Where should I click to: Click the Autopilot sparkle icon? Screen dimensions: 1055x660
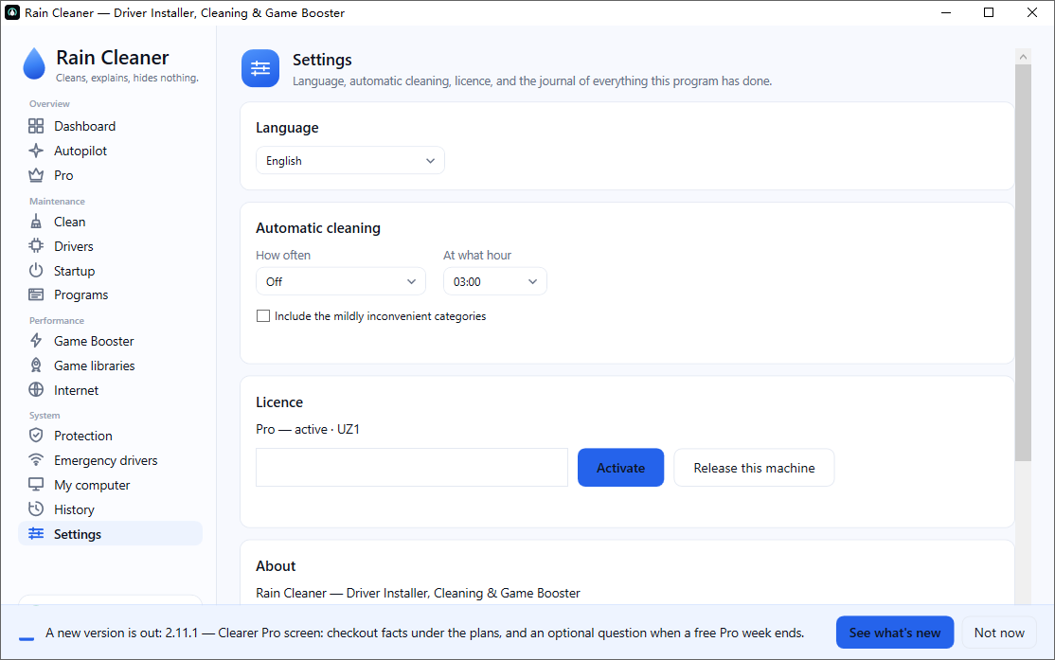point(36,151)
